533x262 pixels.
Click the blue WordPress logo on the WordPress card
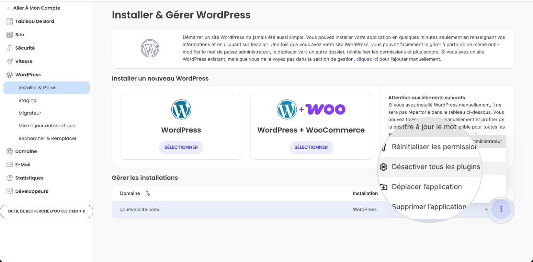click(x=181, y=109)
